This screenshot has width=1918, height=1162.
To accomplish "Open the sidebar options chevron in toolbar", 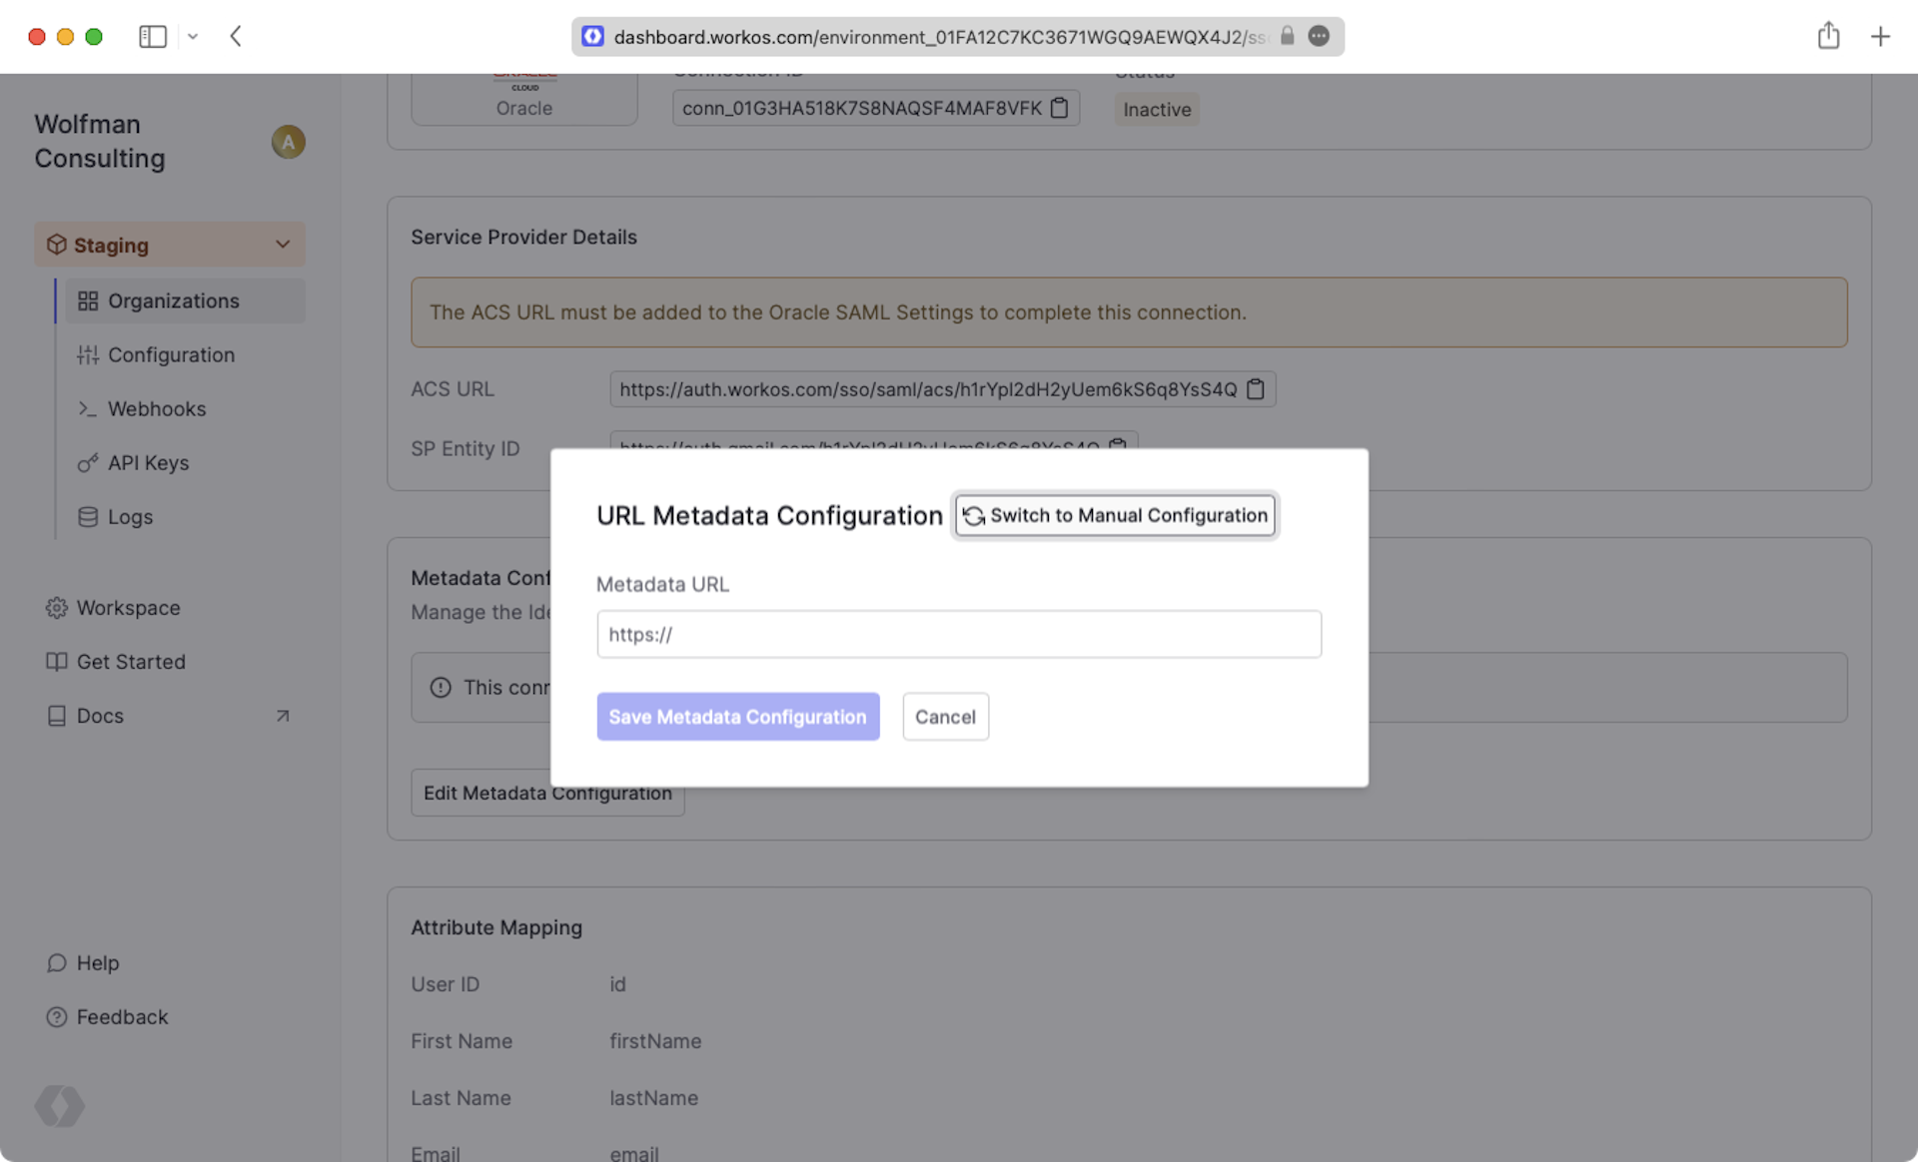I will pos(193,37).
